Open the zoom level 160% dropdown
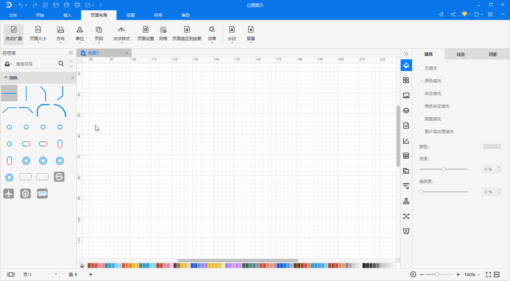This screenshot has width=510, height=281. pos(472,275)
